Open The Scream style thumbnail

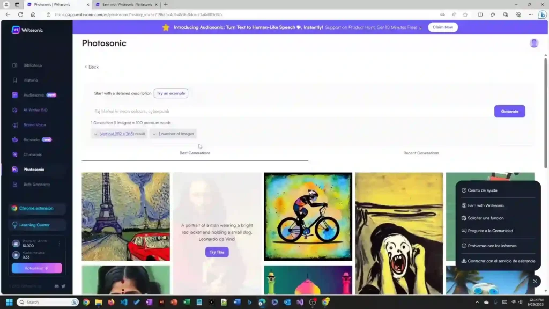point(399,233)
